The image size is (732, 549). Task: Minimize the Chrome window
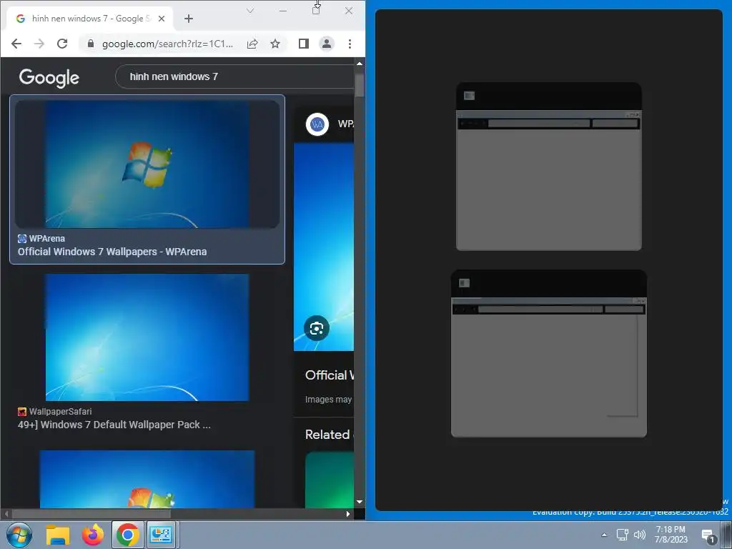283,11
